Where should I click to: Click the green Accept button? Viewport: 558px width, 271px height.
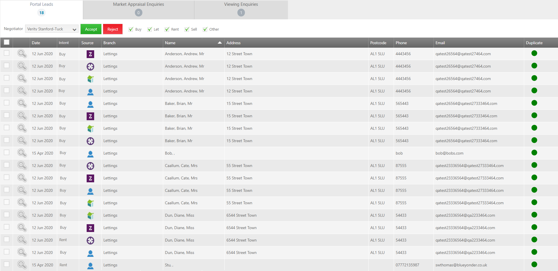(x=91, y=29)
